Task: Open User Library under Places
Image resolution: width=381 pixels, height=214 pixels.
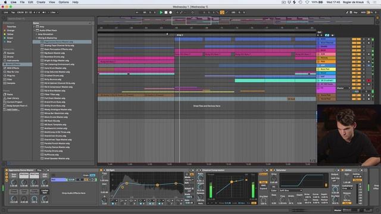Action: (x=13, y=98)
